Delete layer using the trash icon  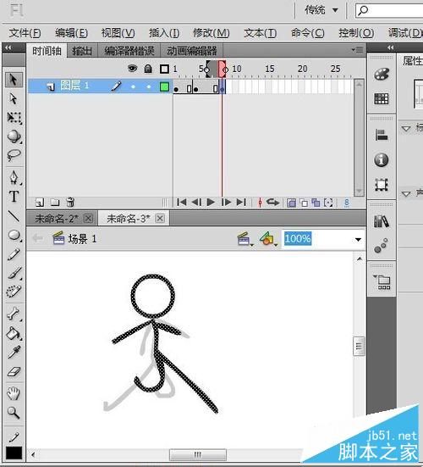[x=70, y=203]
